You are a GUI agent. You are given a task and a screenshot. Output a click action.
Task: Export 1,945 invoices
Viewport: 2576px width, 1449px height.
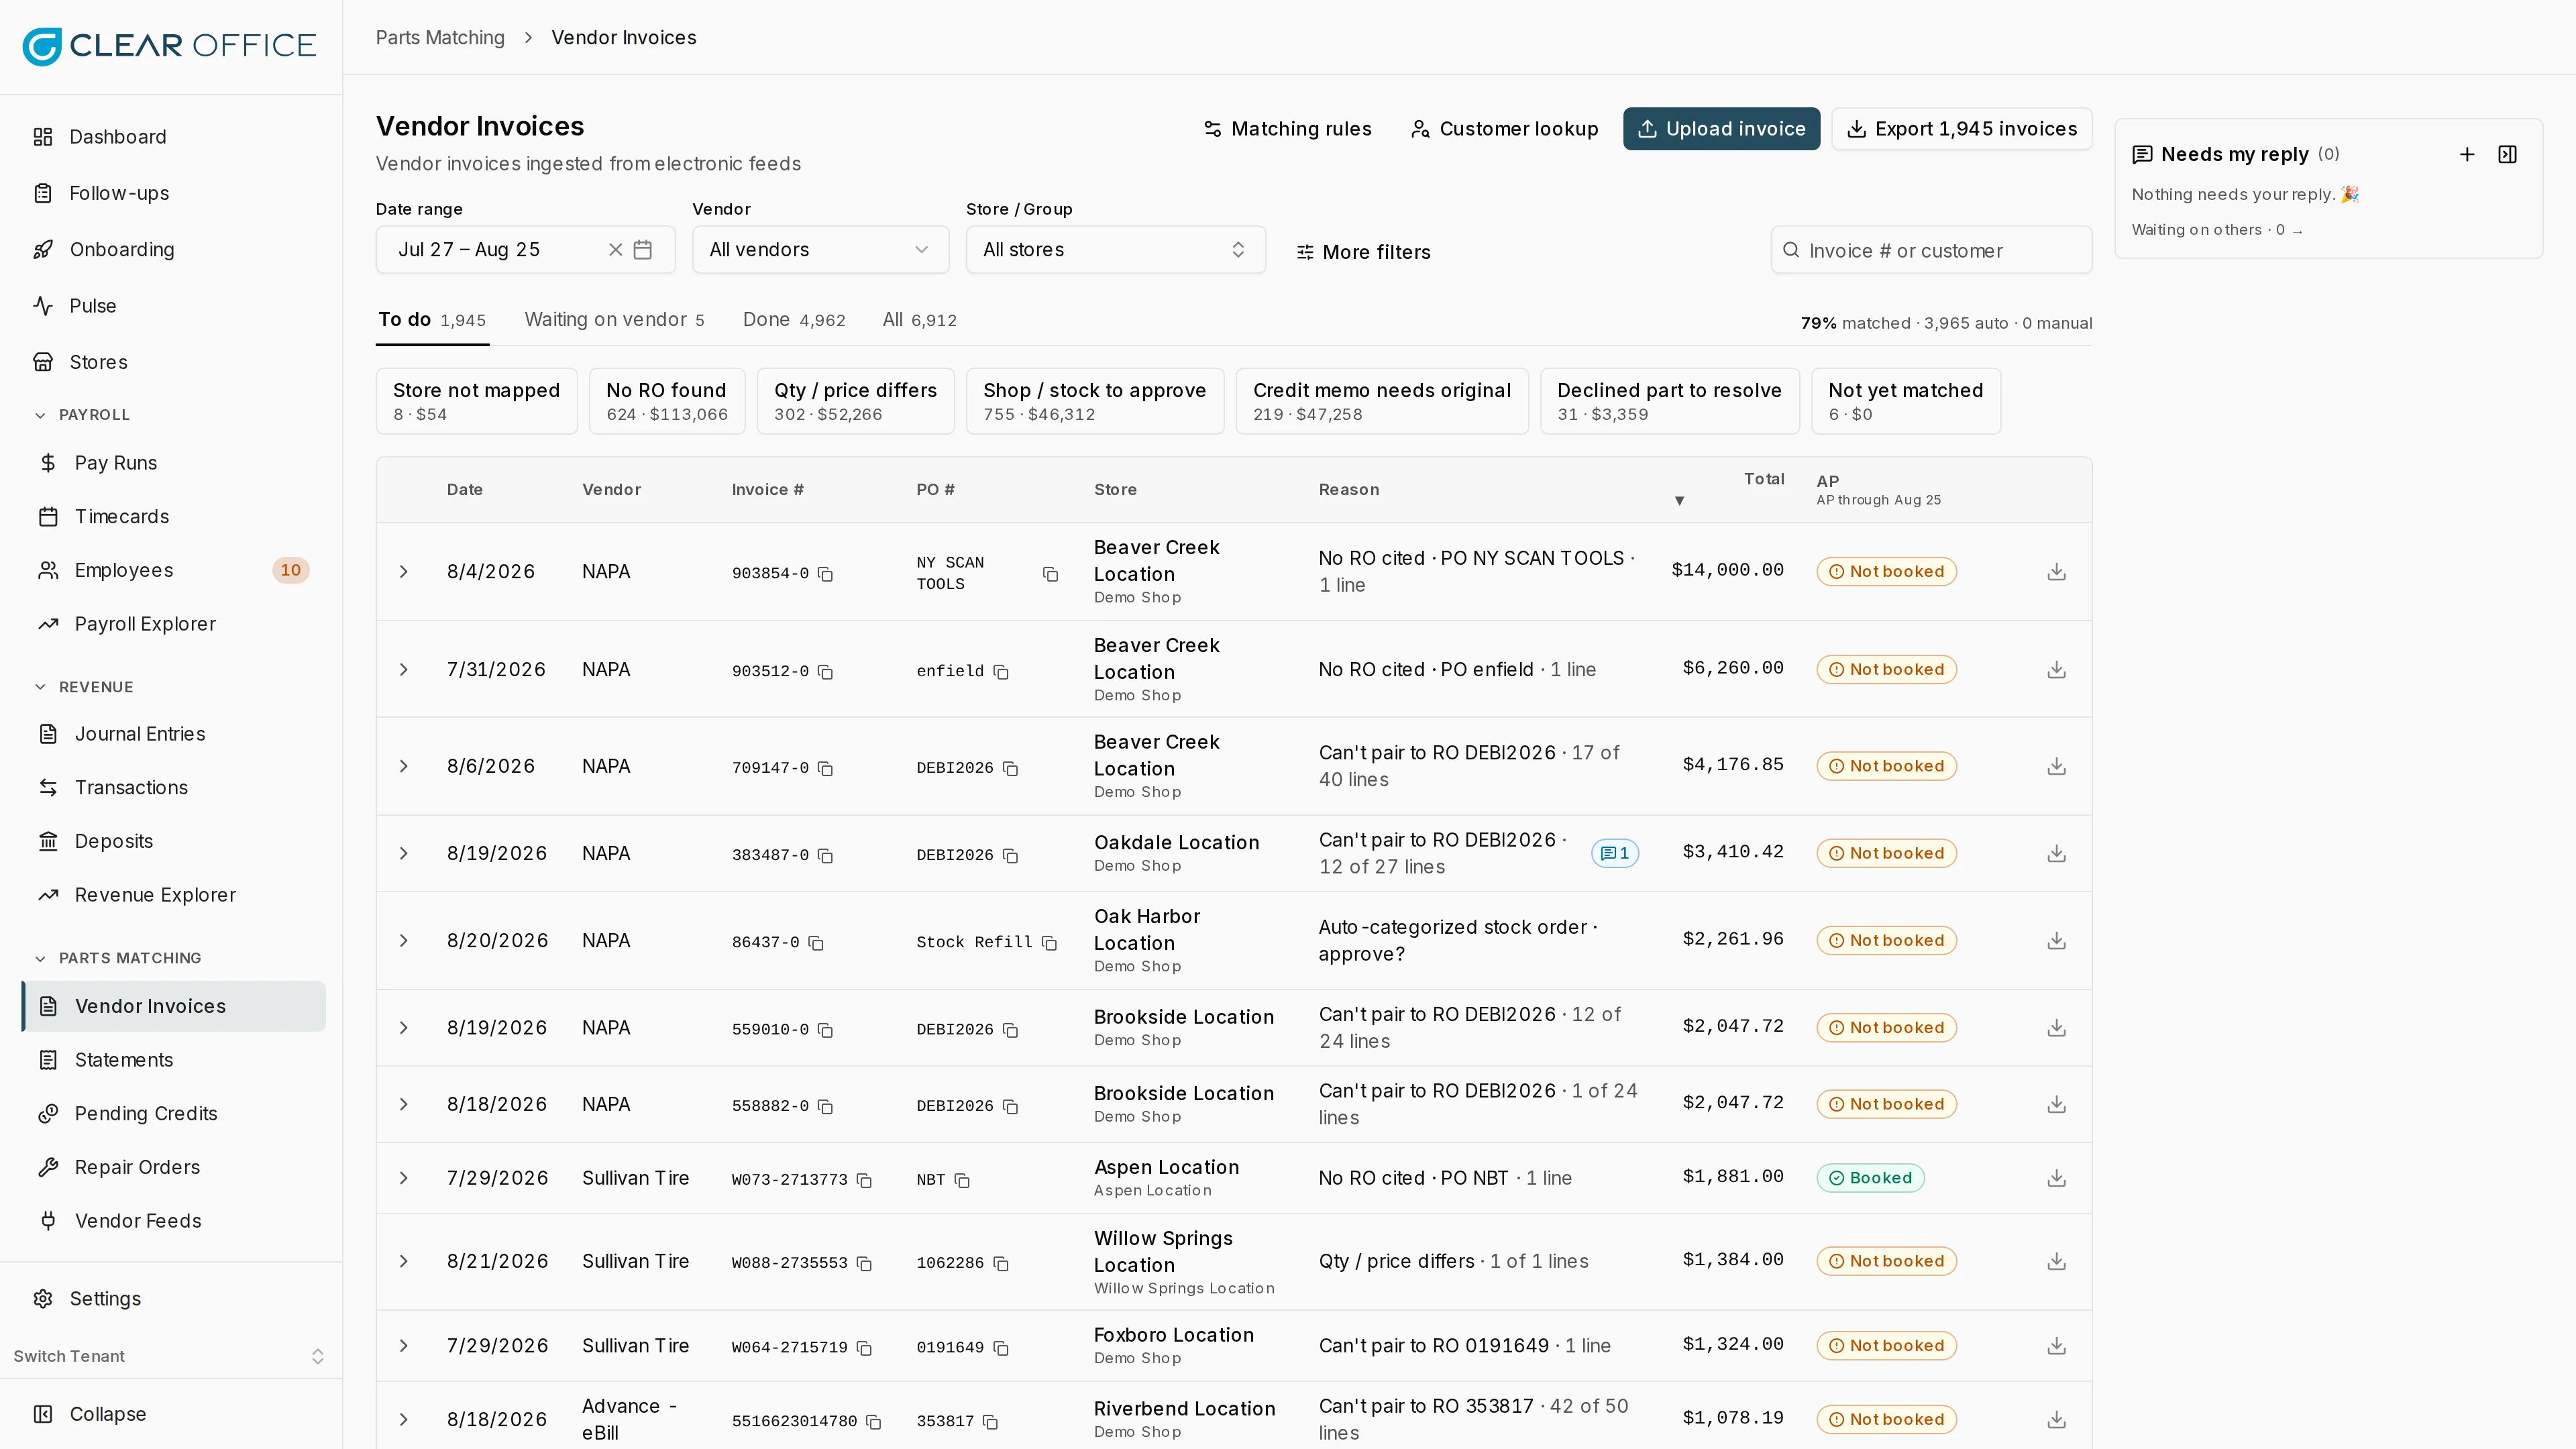coord(1961,129)
